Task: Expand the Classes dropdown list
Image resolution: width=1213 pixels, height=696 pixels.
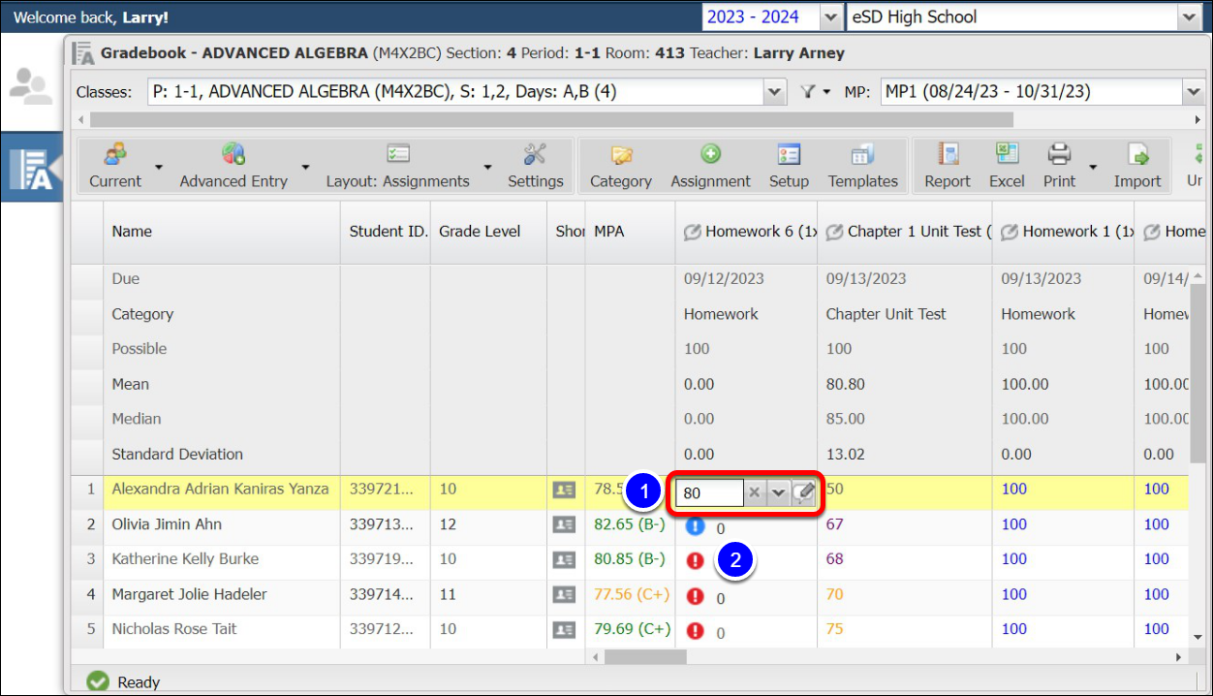Action: [x=774, y=92]
